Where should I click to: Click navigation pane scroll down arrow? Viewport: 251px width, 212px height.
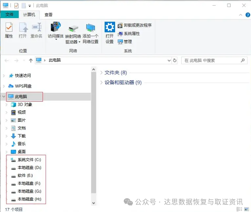click(x=94, y=203)
